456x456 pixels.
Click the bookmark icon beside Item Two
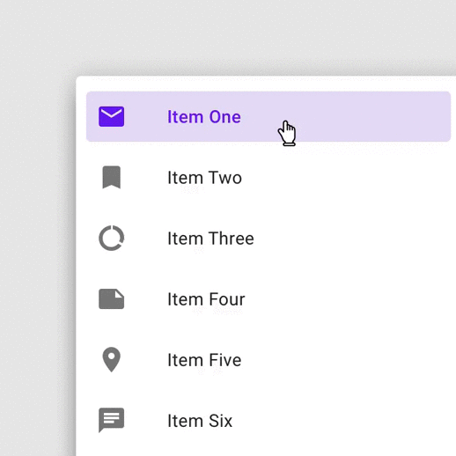[x=112, y=177]
